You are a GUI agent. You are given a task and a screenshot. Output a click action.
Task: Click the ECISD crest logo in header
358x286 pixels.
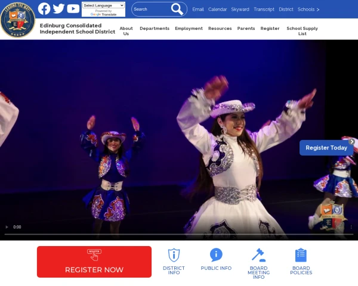(18, 20)
